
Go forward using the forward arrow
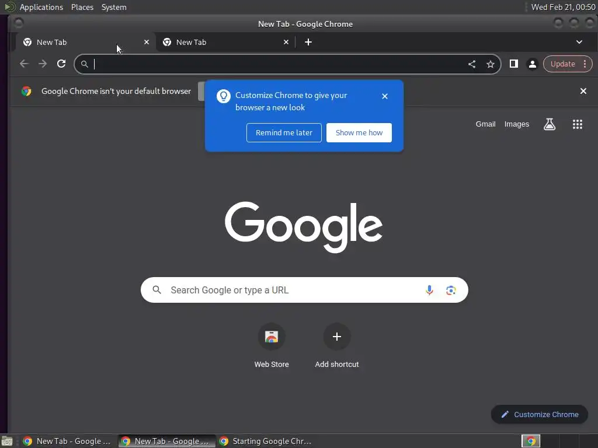click(x=43, y=64)
